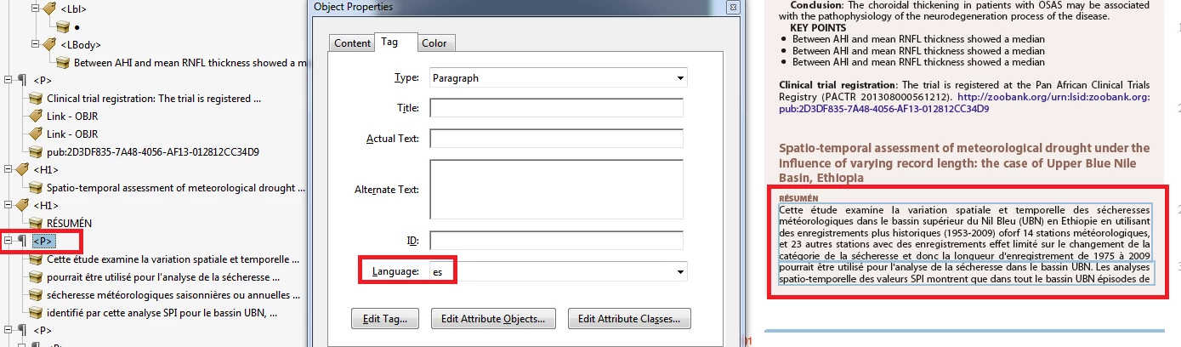1181x347 pixels.
Task: Collapse the <LBody> tree node
Action: point(35,44)
